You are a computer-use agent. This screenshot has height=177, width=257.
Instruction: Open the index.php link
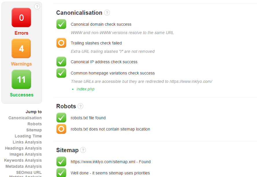pos(85,89)
